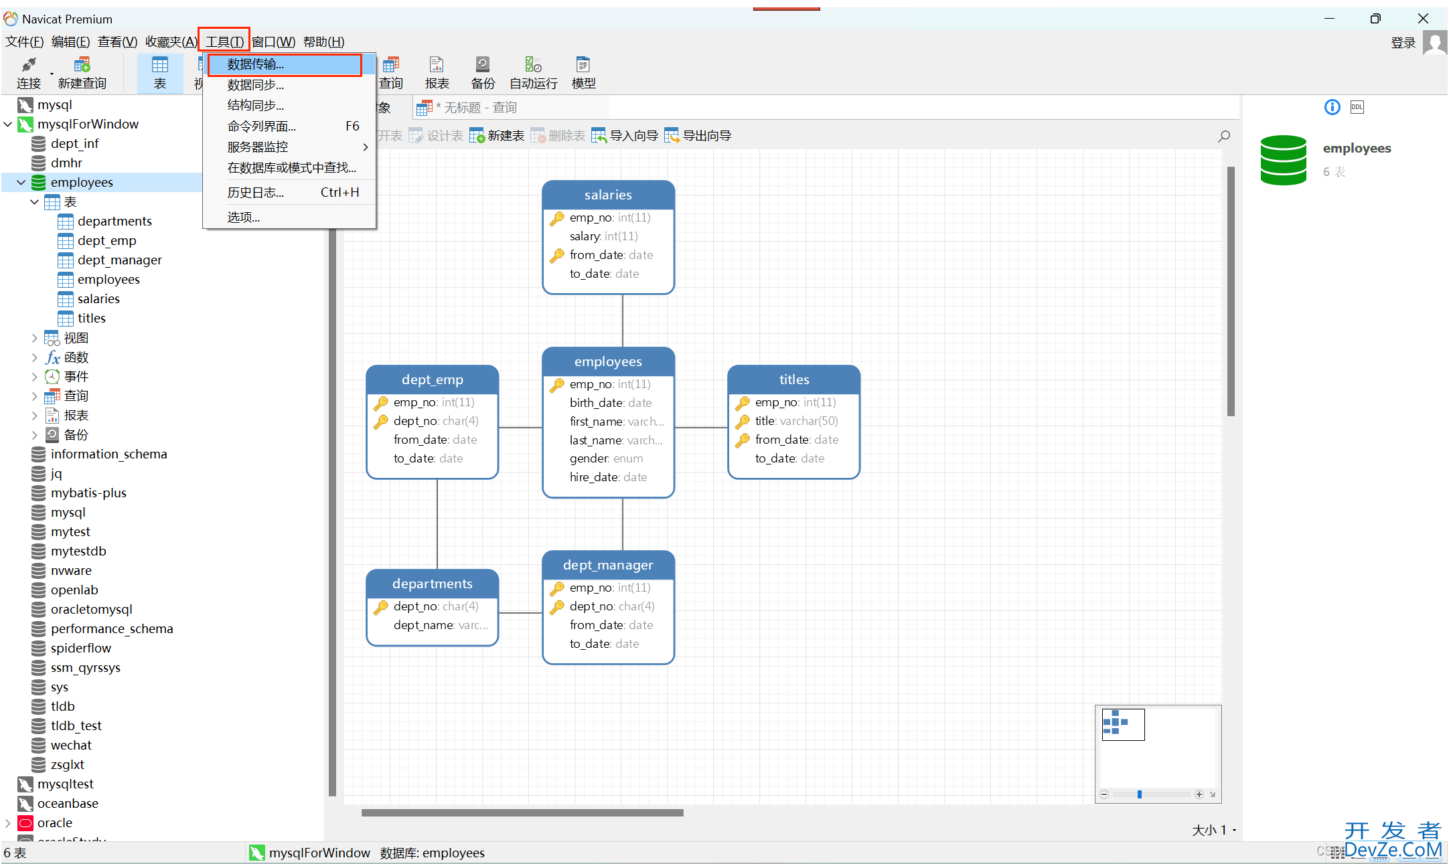Click the zoom out minus icon in navigator
This screenshot has height=864, width=1449.
click(x=1104, y=794)
